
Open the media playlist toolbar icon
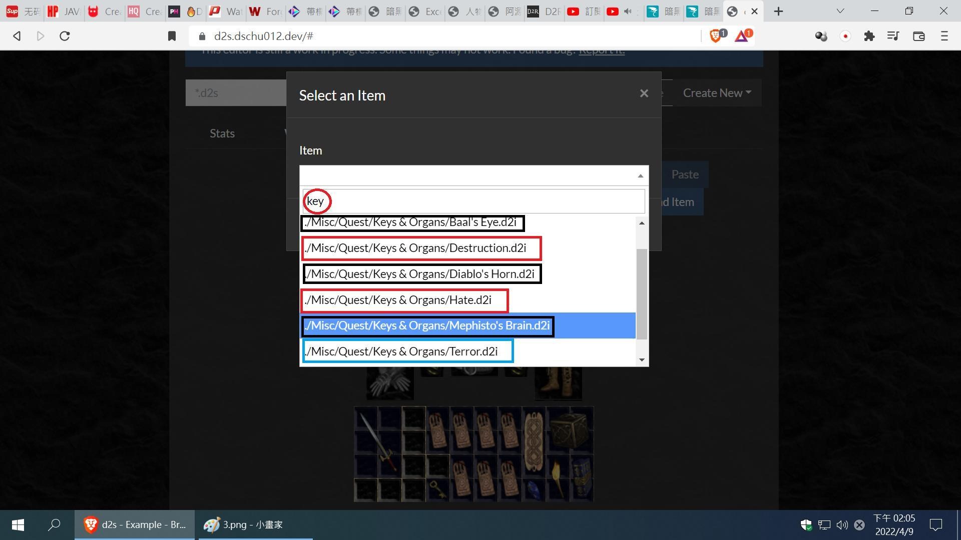pos(893,36)
